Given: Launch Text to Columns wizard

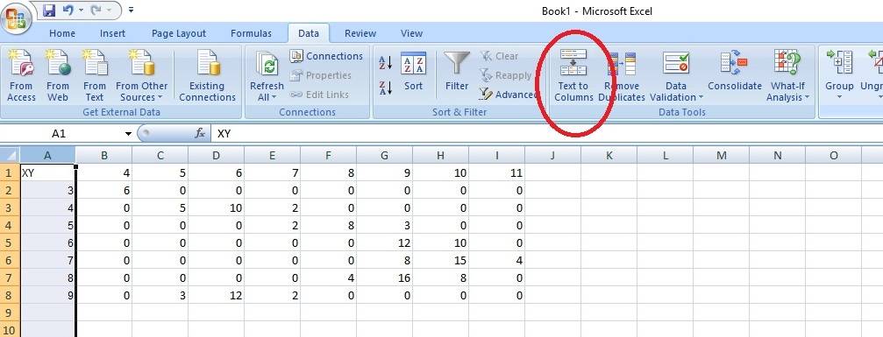Looking at the screenshot, I should (573, 76).
